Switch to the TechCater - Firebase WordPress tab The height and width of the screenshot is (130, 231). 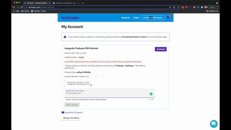tap(37, 3)
